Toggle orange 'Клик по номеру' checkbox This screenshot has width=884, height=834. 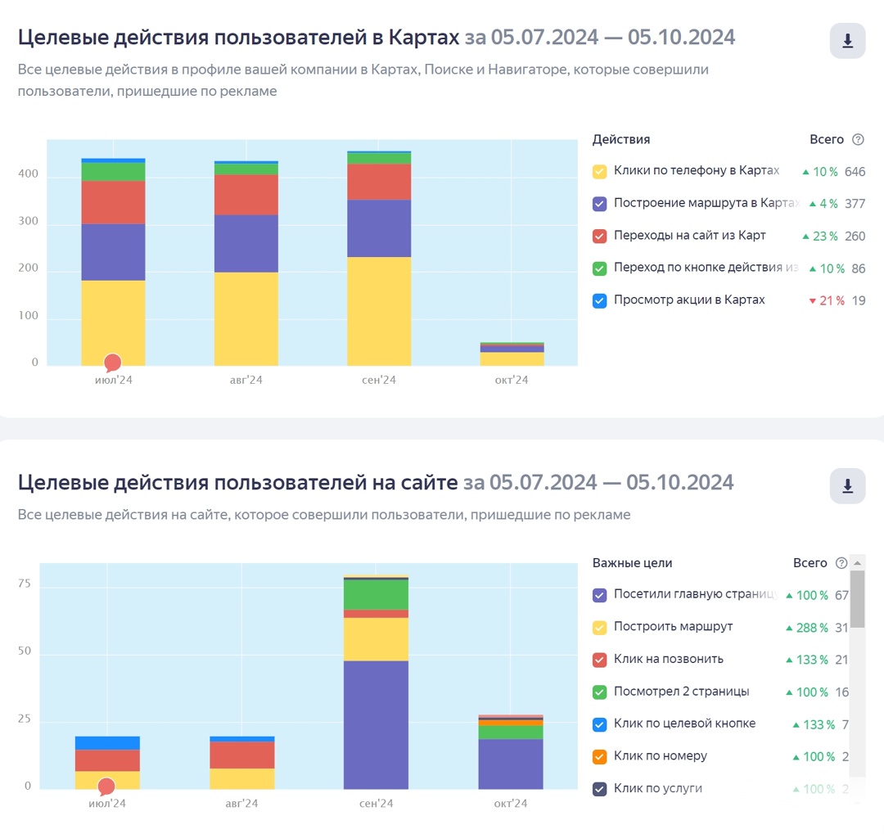[x=599, y=756]
